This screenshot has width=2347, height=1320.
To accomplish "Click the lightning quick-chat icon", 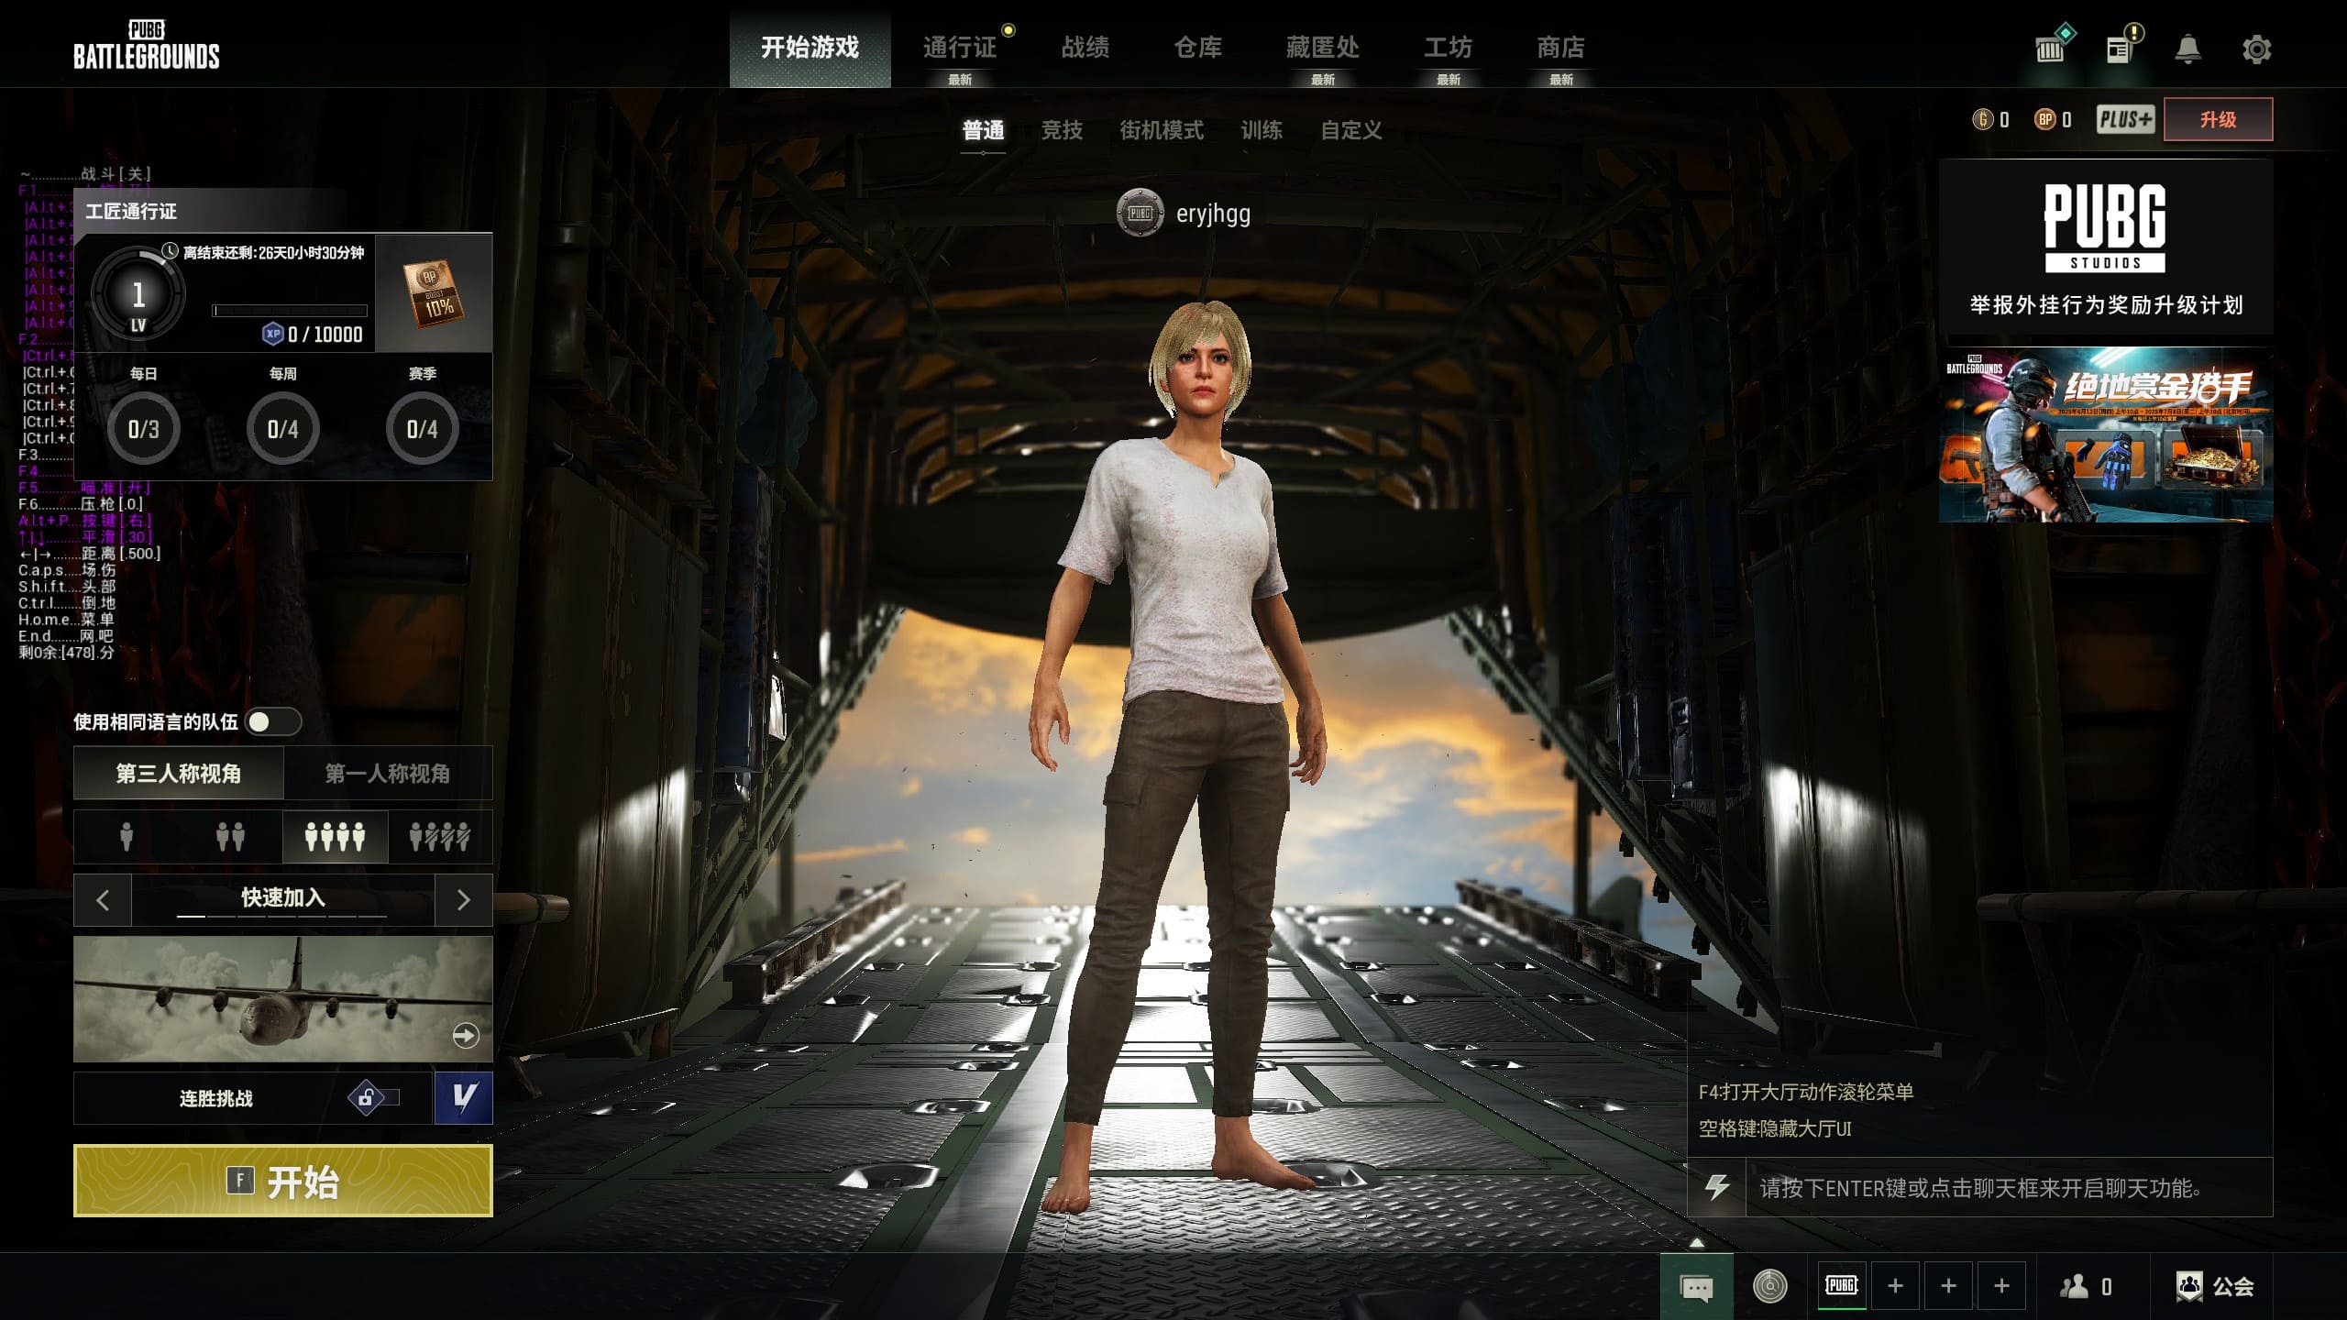I will coord(1717,1188).
